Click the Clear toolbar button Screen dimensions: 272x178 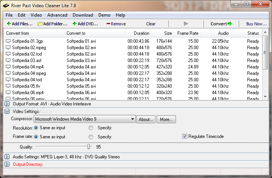tap(151, 24)
